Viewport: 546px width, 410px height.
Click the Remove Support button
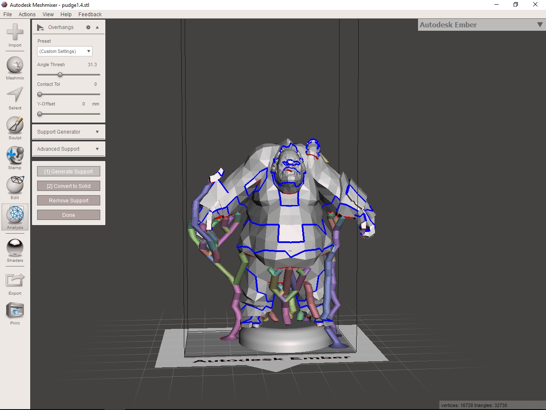point(69,200)
